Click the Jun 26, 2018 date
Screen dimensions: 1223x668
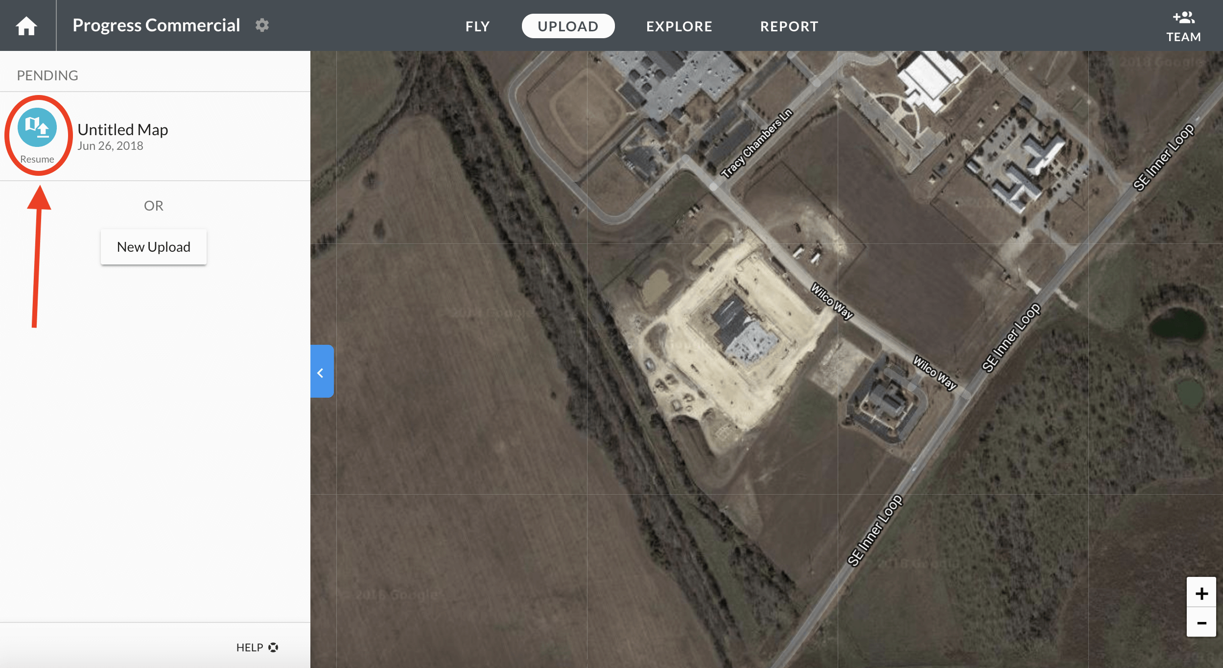click(110, 146)
